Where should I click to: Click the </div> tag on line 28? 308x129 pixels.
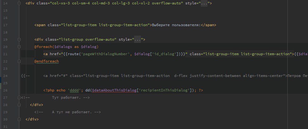36,105
